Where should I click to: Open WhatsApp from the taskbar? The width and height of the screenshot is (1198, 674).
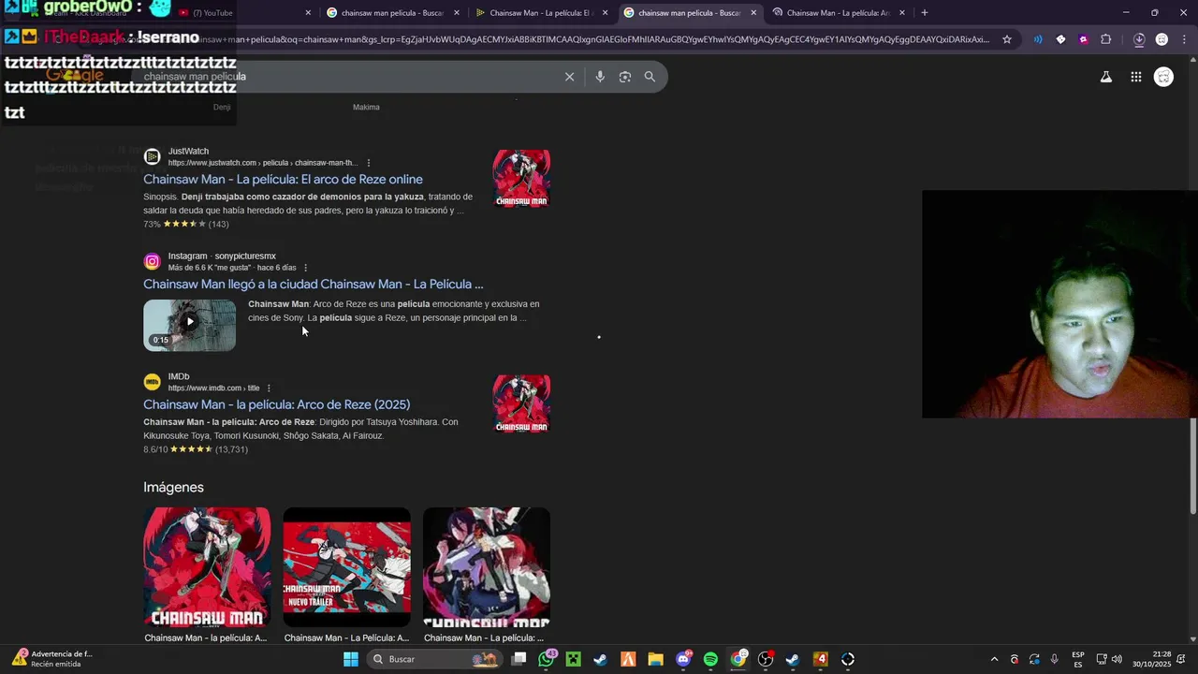tap(547, 659)
